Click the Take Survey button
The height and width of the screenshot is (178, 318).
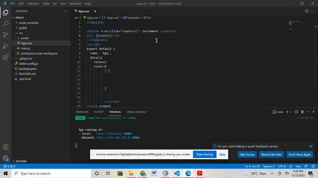coord(247,154)
